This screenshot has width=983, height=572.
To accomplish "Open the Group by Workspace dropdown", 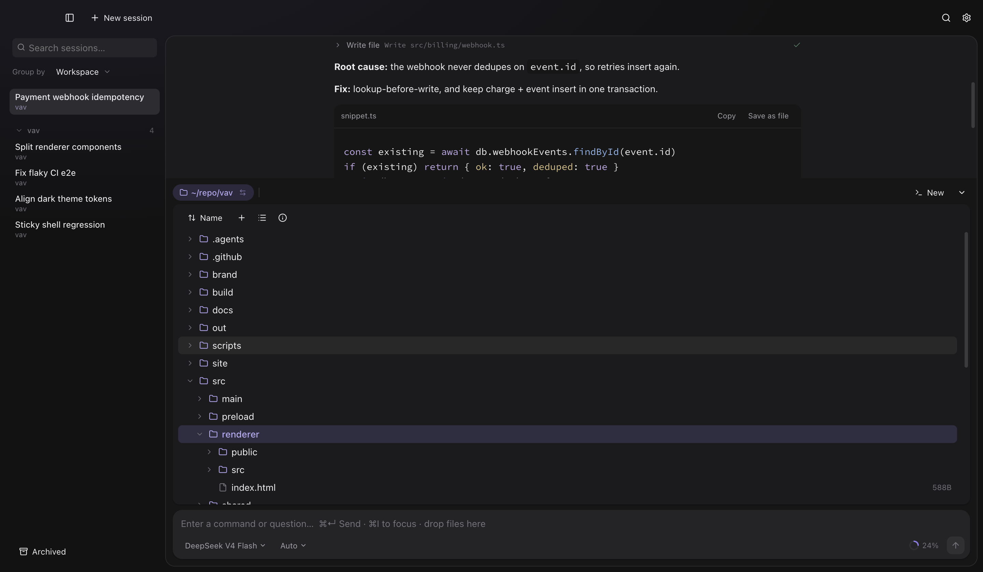I will point(83,72).
